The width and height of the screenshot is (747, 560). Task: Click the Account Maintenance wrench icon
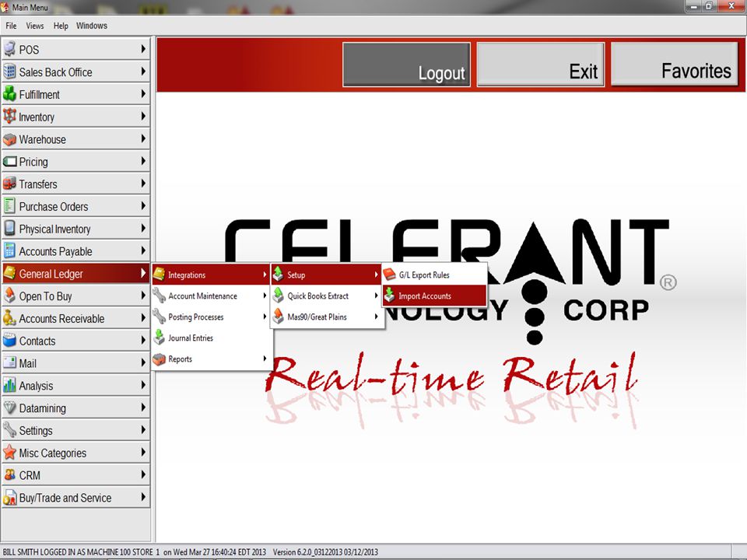tap(159, 296)
